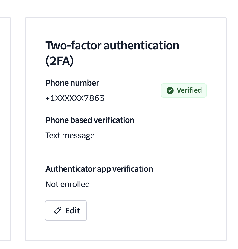Image resolution: width=238 pixels, height=249 pixels.
Task: Click the last digits "7863" of phone number
Action: pyautogui.click(x=94, y=98)
